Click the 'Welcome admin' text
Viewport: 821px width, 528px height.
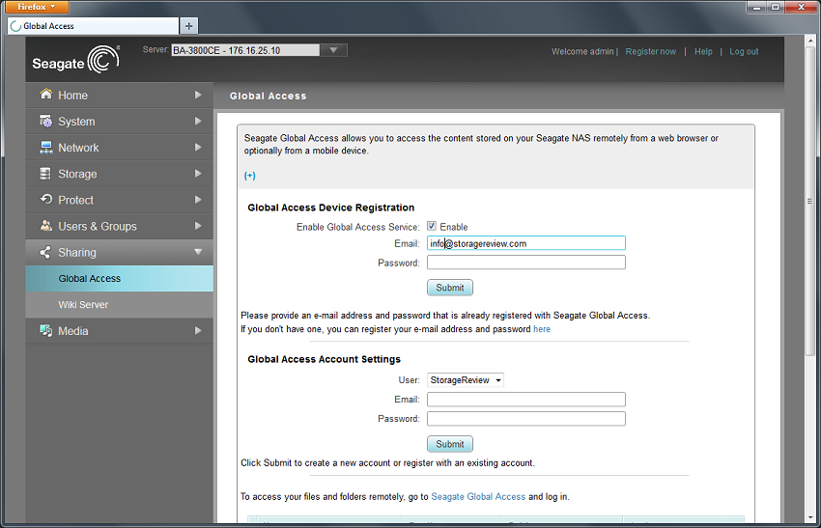pos(582,51)
